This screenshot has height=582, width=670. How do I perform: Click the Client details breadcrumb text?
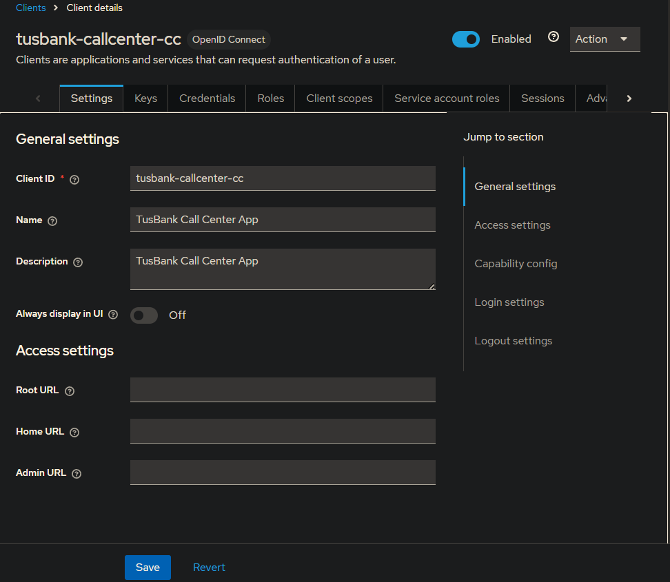click(94, 8)
